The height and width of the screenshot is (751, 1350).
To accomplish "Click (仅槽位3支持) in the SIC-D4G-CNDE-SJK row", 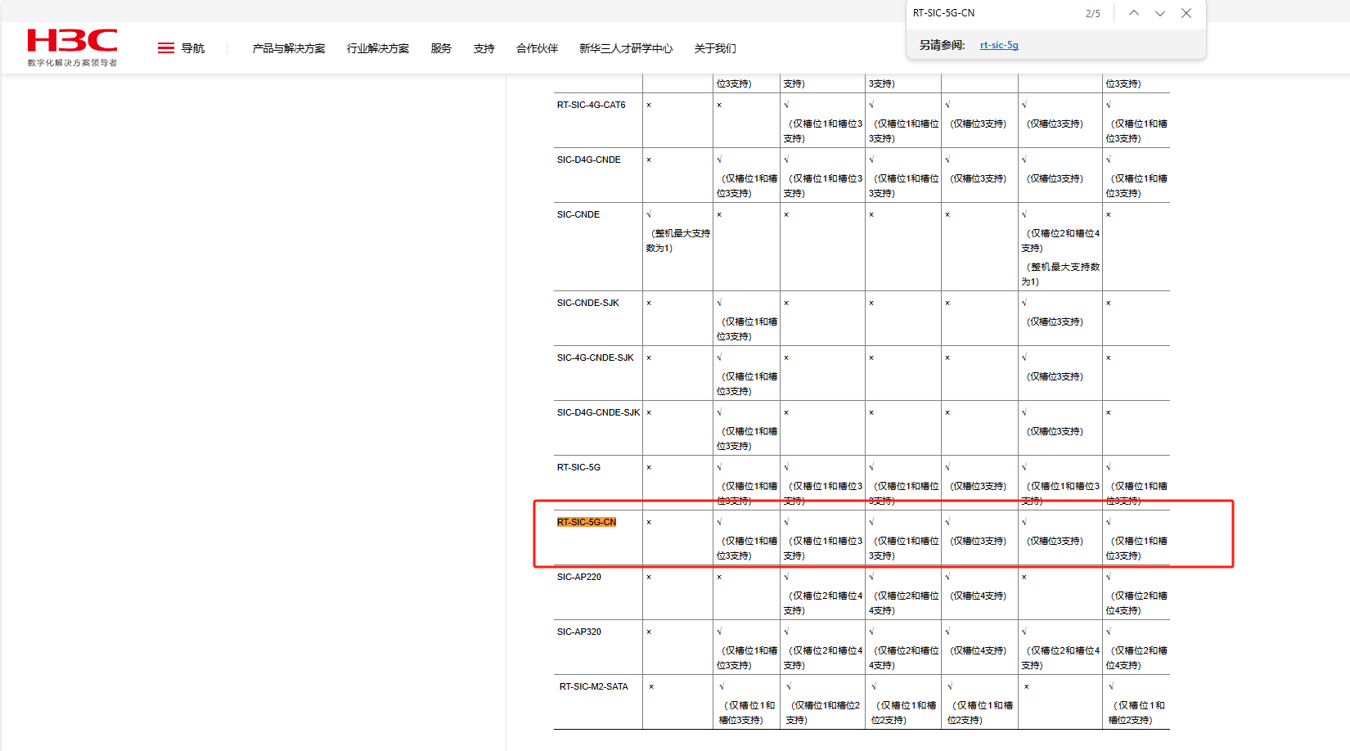I will [x=1055, y=431].
